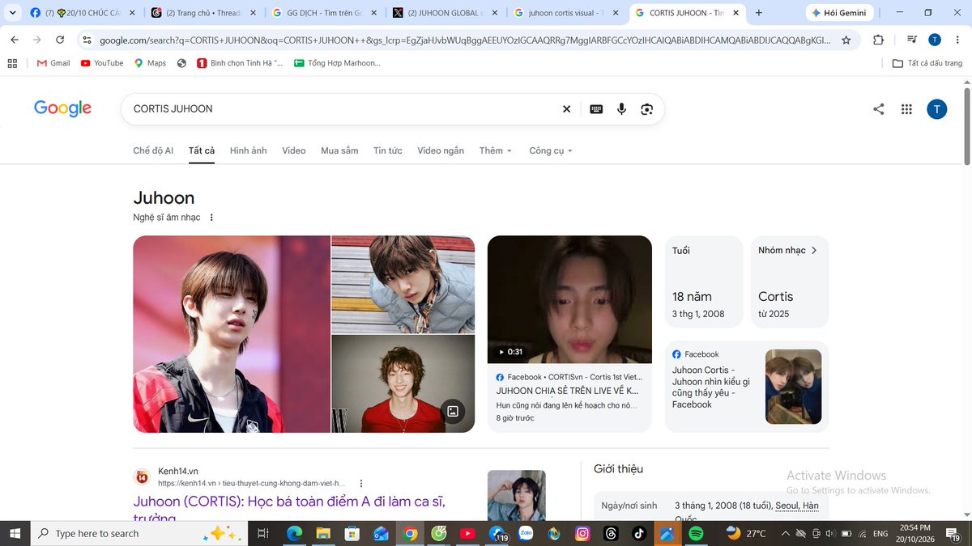Image resolution: width=972 pixels, height=546 pixels.
Task: Open TikTok from the taskbar
Action: [x=639, y=534]
